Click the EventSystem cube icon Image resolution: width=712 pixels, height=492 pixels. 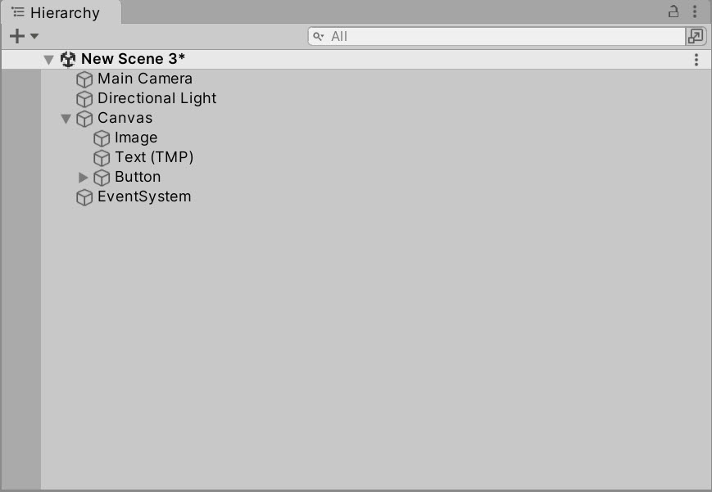84,197
